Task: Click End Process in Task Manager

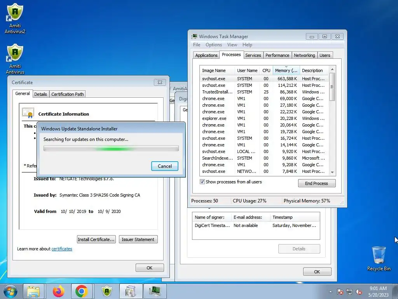Action: coord(316,183)
